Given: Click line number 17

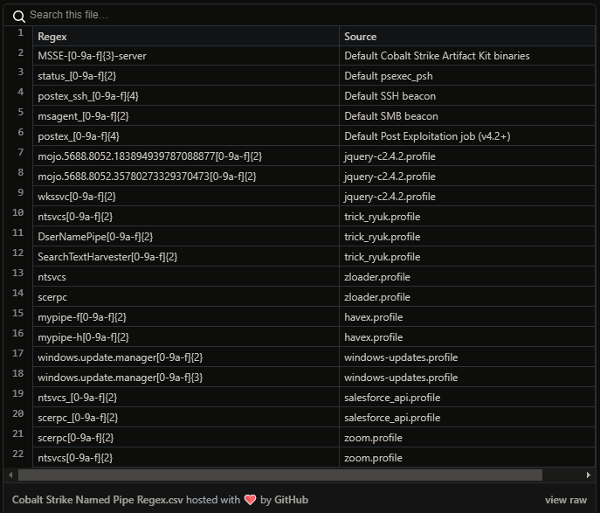Looking at the screenshot, I should click(18, 353).
